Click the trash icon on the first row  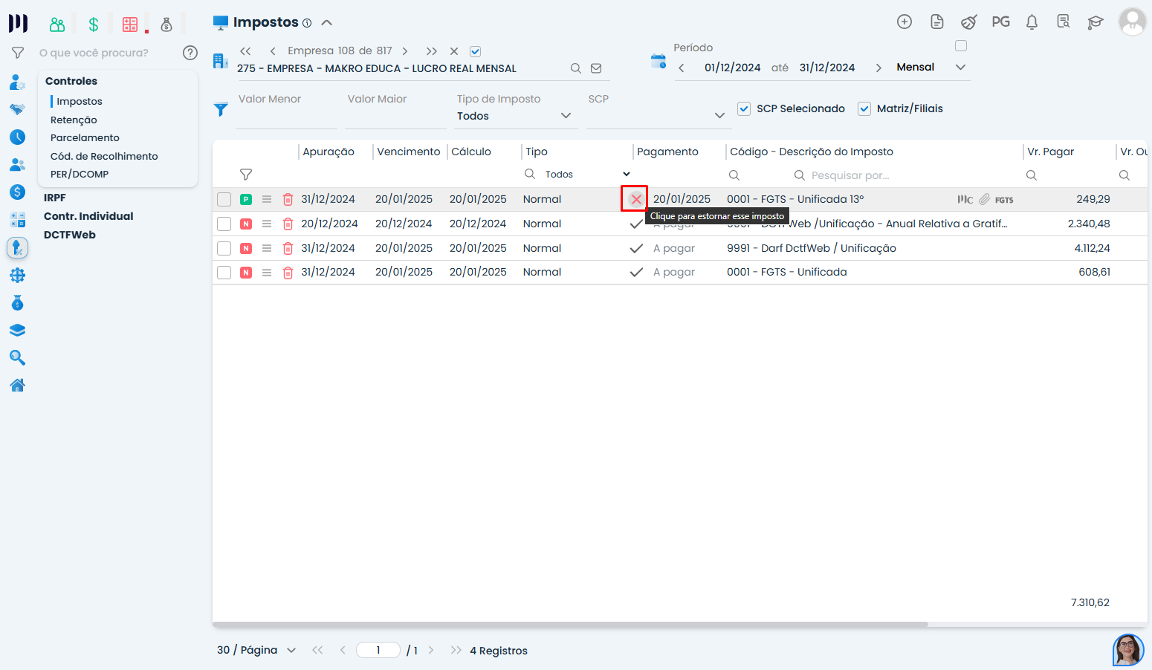point(288,199)
